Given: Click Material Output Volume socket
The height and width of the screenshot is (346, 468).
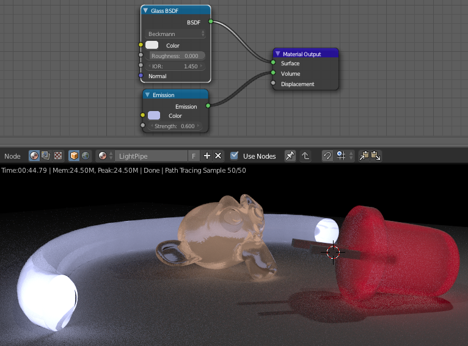Looking at the screenshot, I should (273, 73).
